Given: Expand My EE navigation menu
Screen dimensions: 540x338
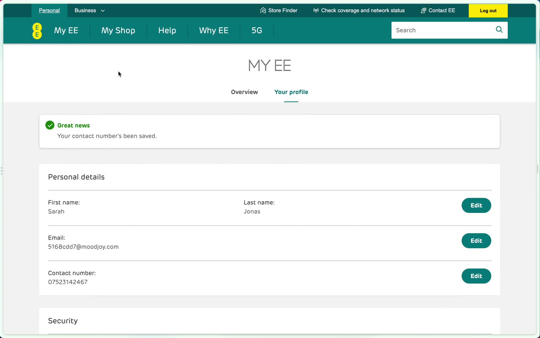Looking at the screenshot, I should (66, 30).
